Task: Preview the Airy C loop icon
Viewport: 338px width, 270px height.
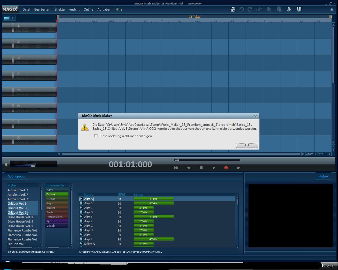Action: pyautogui.click(x=81, y=208)
